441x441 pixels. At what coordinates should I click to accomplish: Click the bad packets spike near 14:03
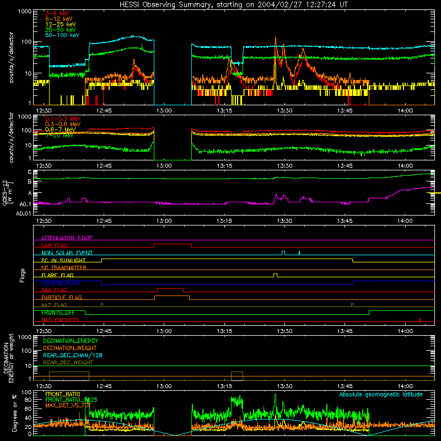click(x=420, y=320)
